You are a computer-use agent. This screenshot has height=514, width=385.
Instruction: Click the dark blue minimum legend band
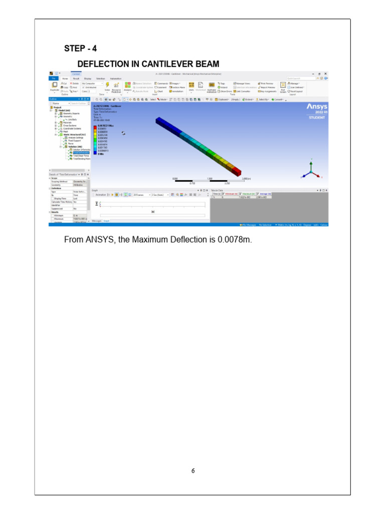tap(95, 153)
